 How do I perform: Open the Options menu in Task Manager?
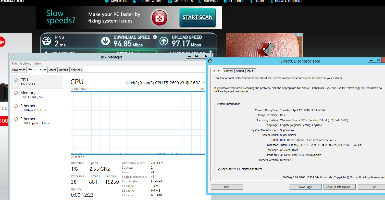(x=26, y=64)
